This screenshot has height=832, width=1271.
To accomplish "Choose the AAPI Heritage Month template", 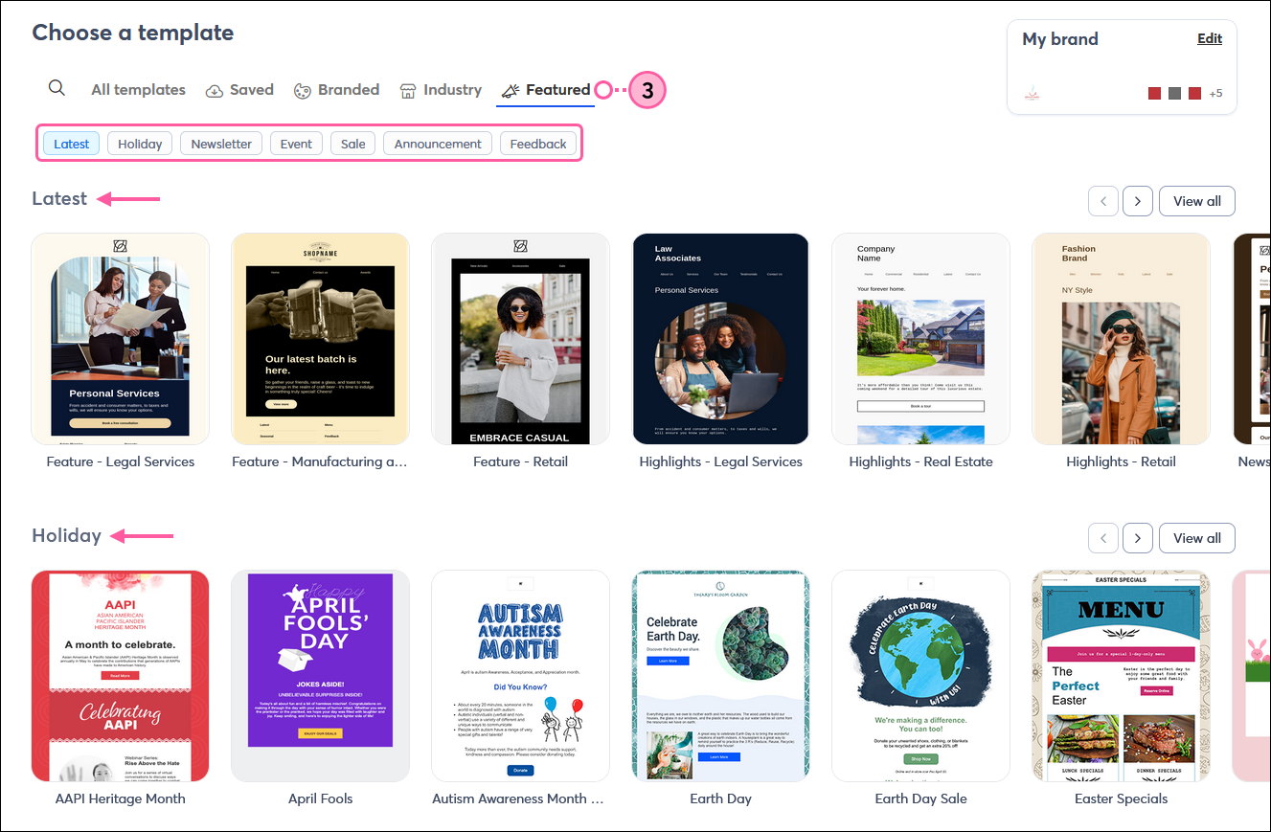I will 121,676.
